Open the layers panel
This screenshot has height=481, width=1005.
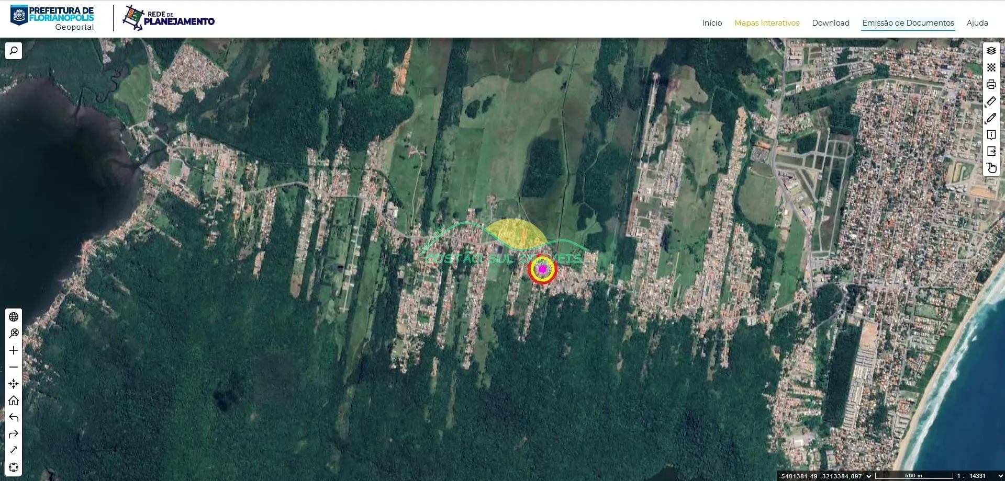[x=991, y=51]
